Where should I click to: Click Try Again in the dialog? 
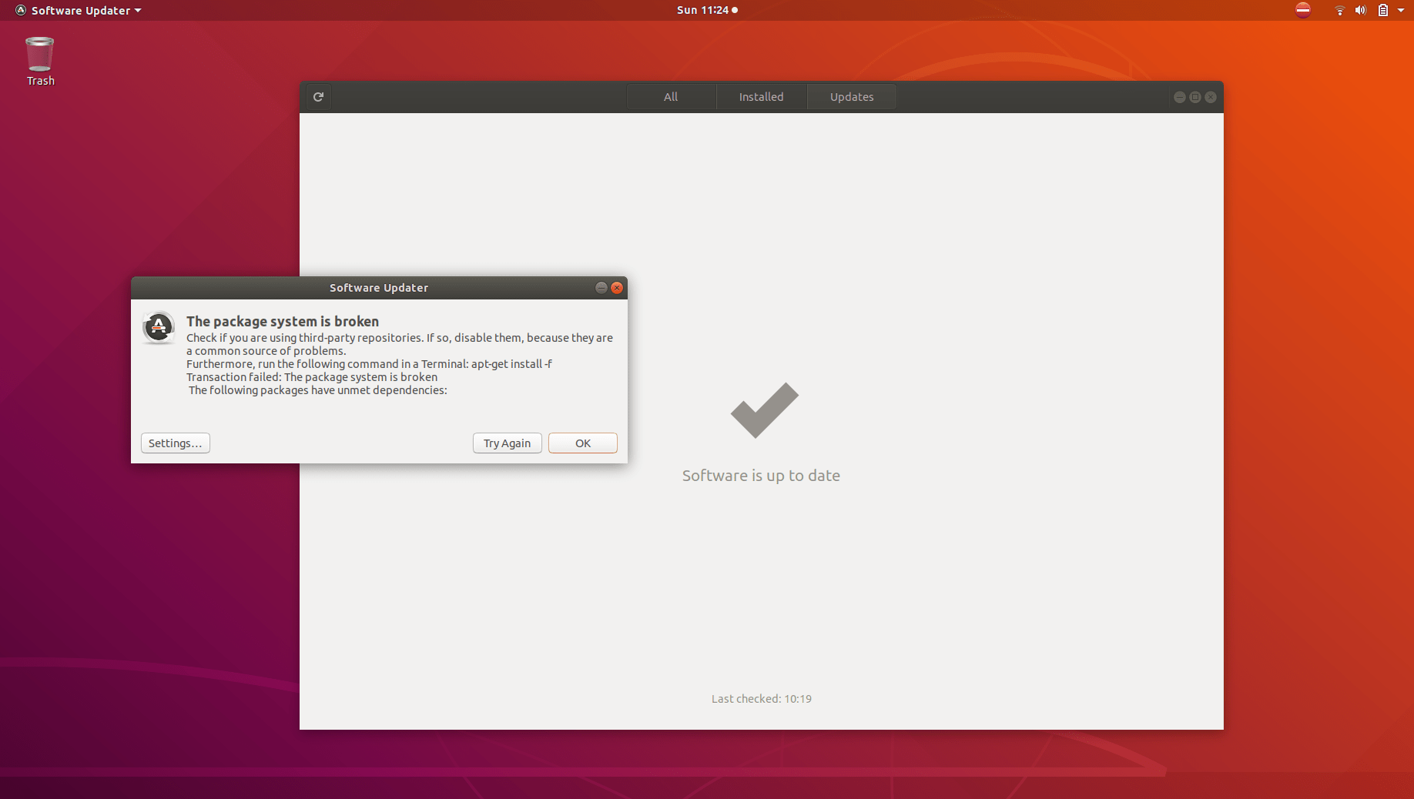508,443
